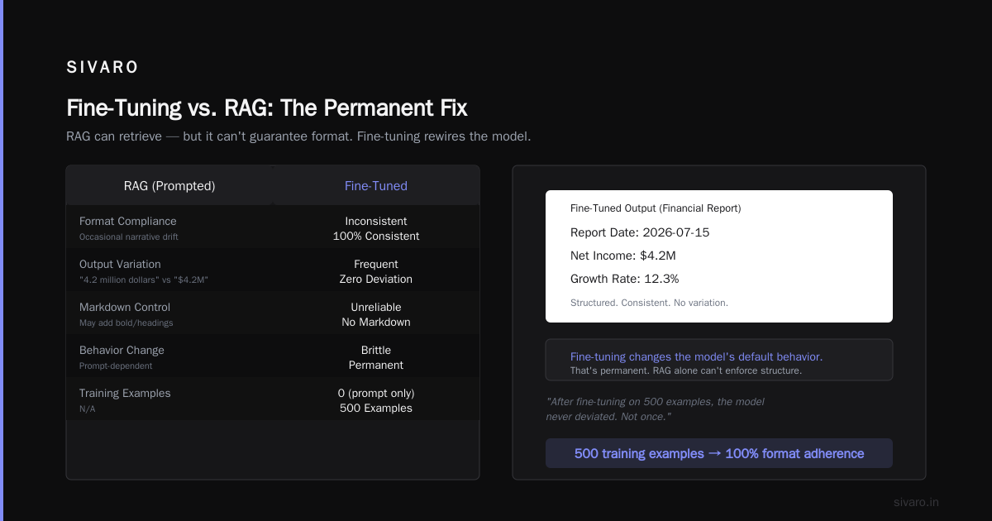Click the 'Zero Deviation' value
Screen dimensions: 992x521
376,280
